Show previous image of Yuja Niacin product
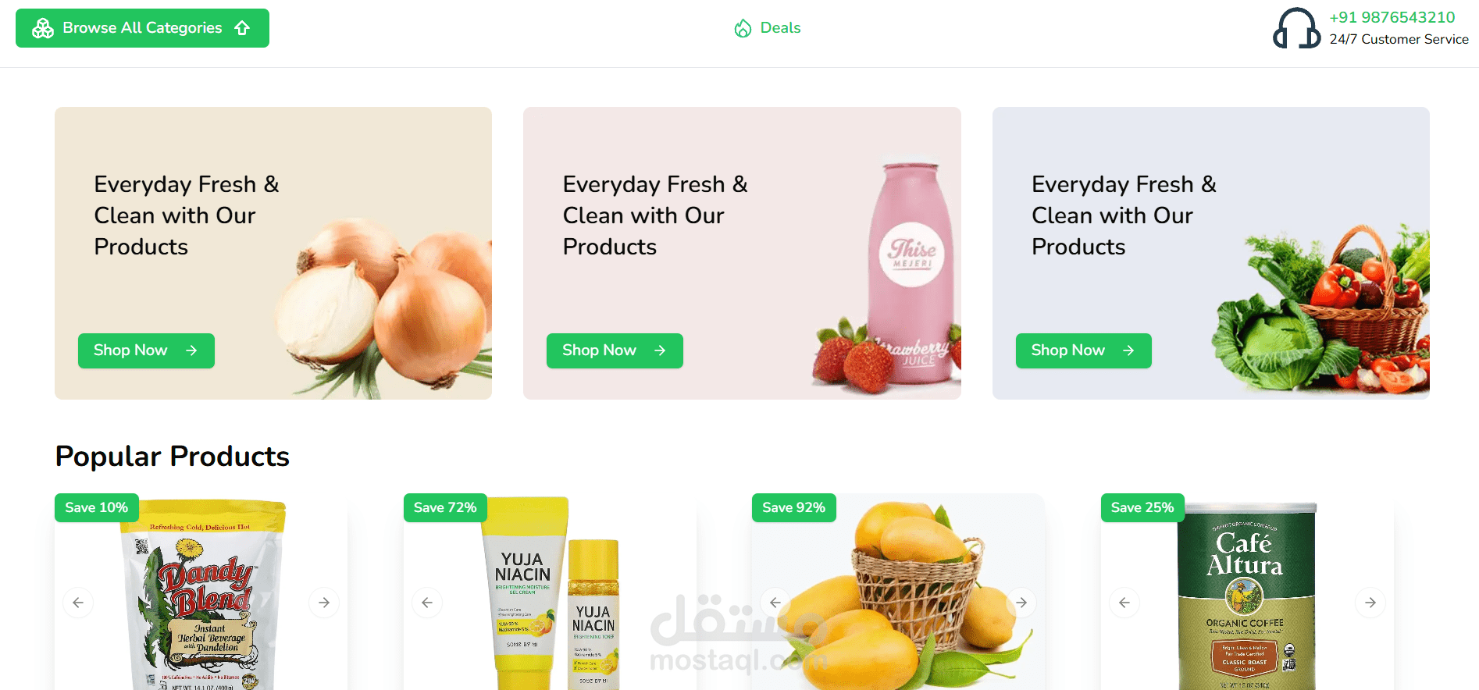 click(x=427, y=603)
